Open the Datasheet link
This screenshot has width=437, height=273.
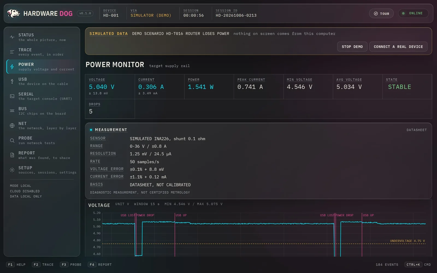[417, 130]
